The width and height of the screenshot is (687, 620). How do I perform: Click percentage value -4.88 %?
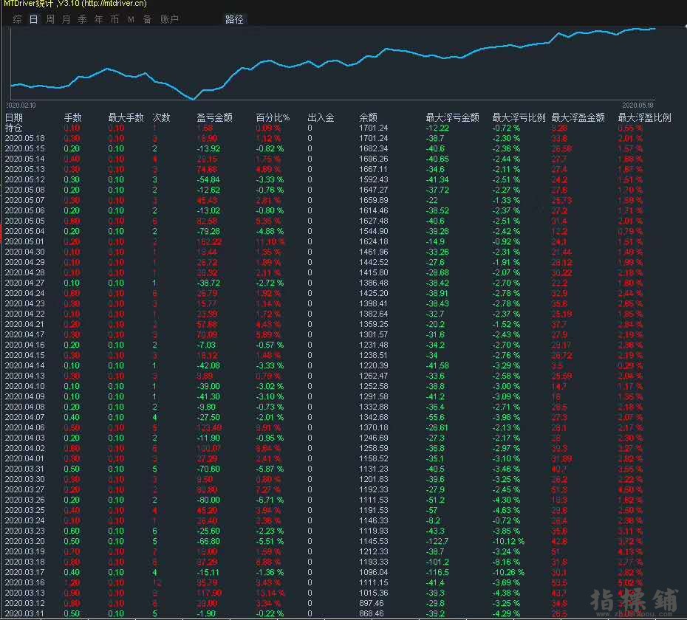[270, 231]
